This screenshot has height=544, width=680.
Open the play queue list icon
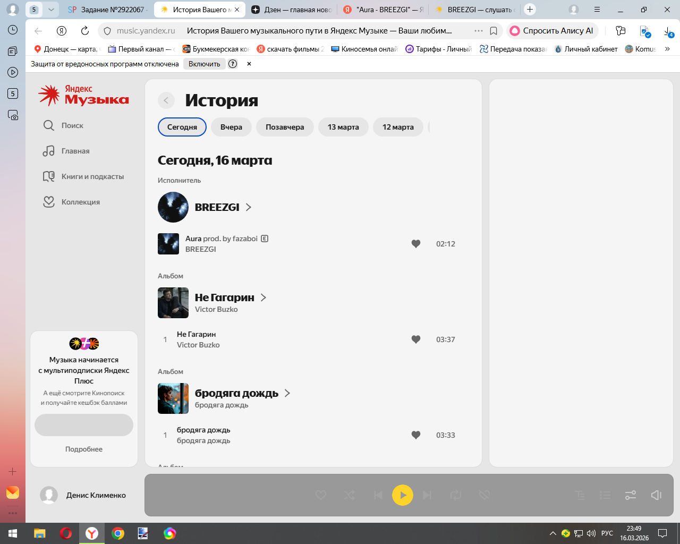(x=605, y=495)
